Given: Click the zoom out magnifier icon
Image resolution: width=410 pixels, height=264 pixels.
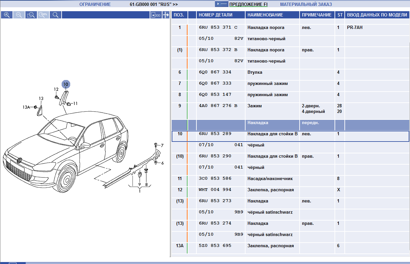Looking at the screenshot, I should pos(19,15).
